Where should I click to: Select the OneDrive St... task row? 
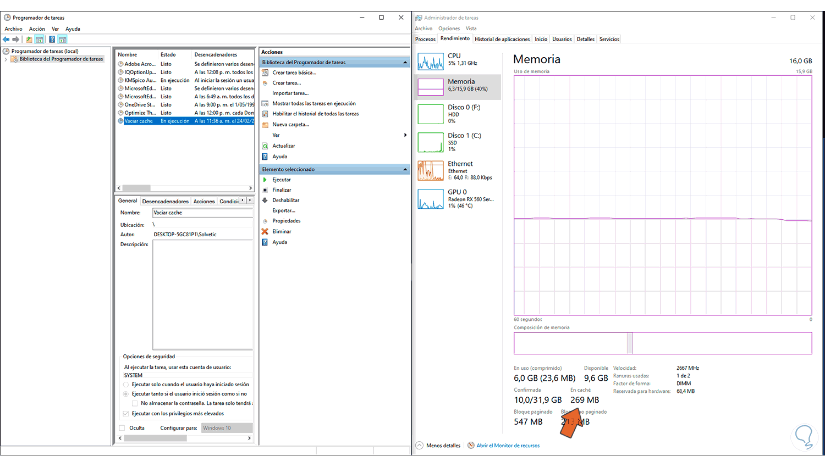tap(185, 104)
